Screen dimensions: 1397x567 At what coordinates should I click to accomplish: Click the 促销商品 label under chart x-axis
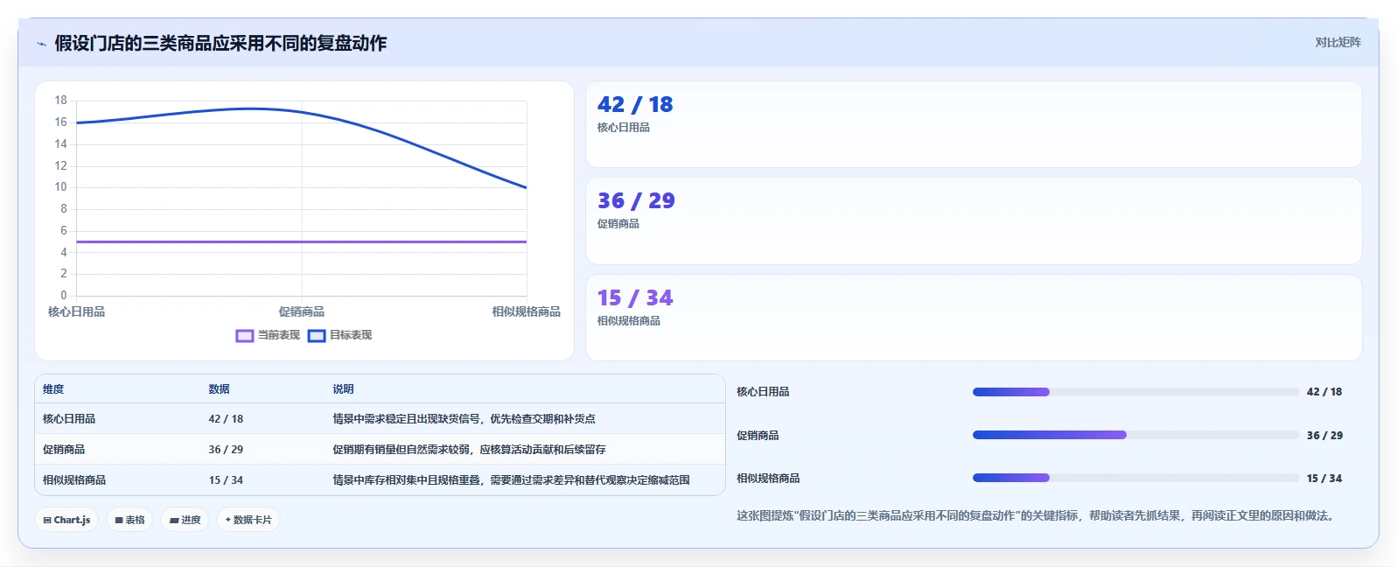click(302, 311)
